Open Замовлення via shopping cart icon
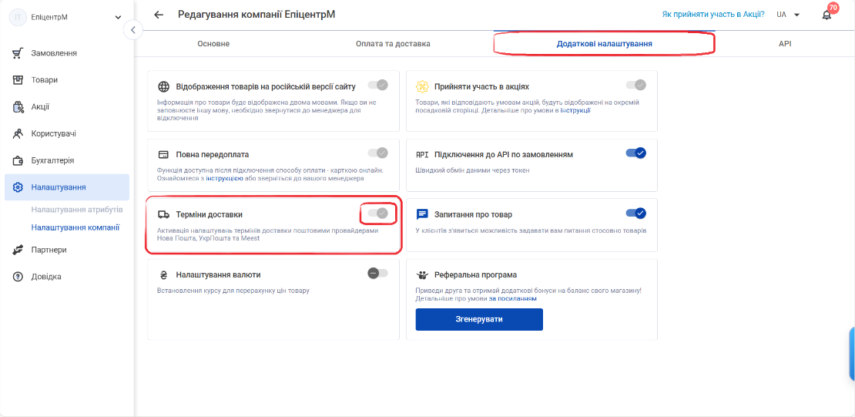The height and width of the screenshot is (417, 855). coord(18,53)
